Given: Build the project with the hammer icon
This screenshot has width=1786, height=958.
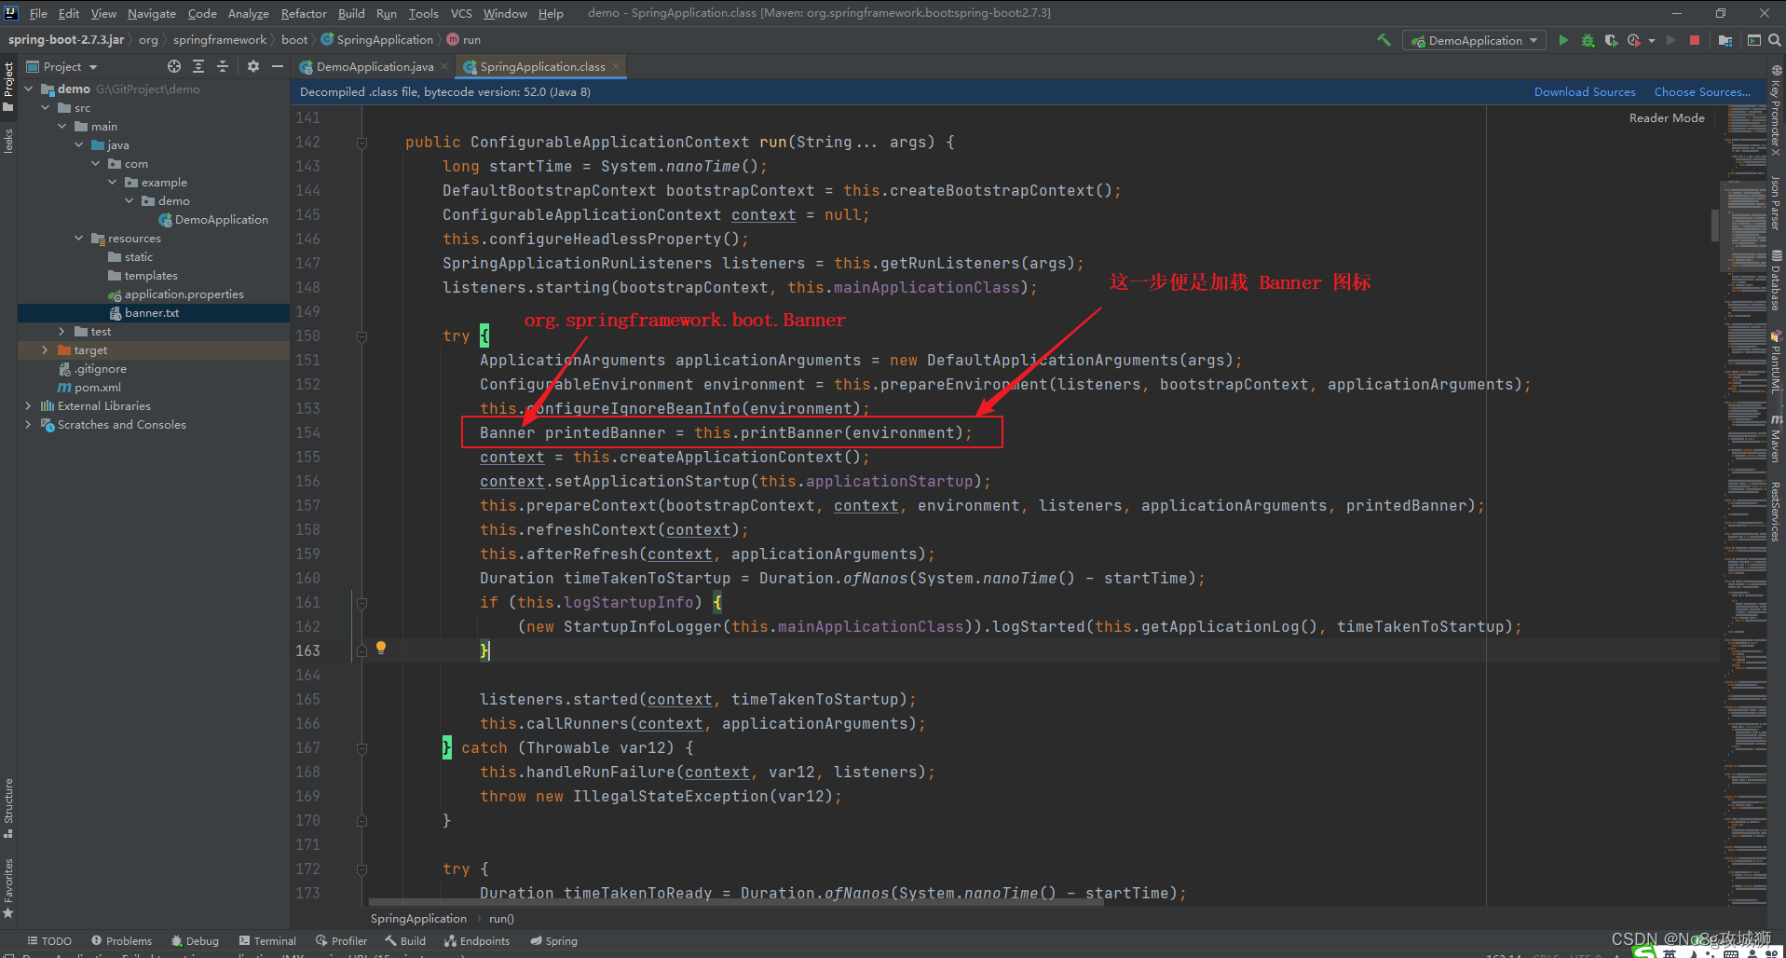Looking at the screenshot, I should [x=1384, y=40].
